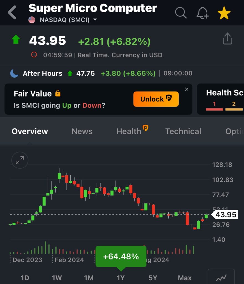Dismiss the Fair Value card
The image size is (244, 284).
coord(187,89)
